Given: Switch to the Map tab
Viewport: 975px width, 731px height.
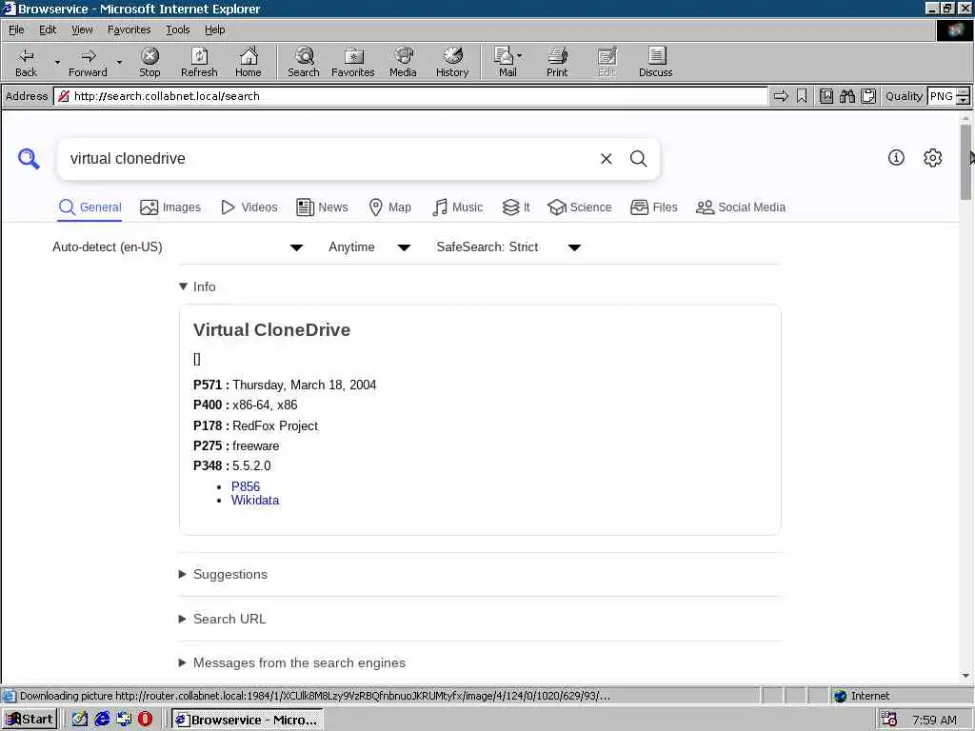Looking at the screenshot, I should point(389,207).
